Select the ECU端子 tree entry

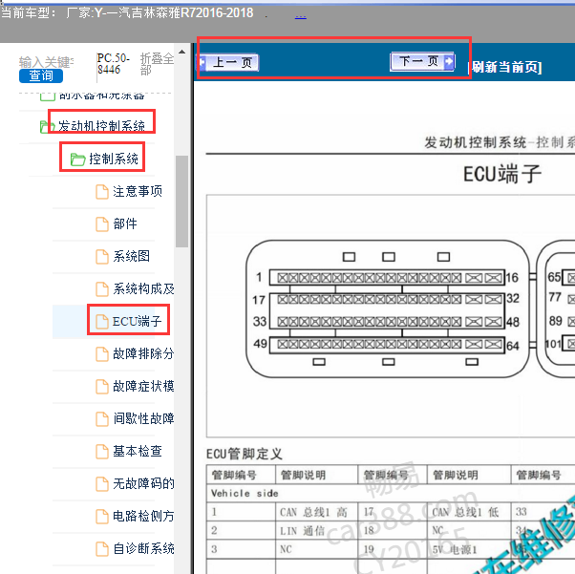click(x=137, y=321)
